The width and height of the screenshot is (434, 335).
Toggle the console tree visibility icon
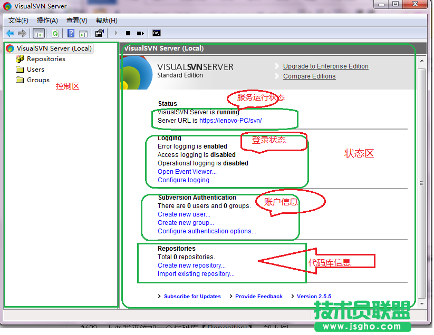point(38,33)
